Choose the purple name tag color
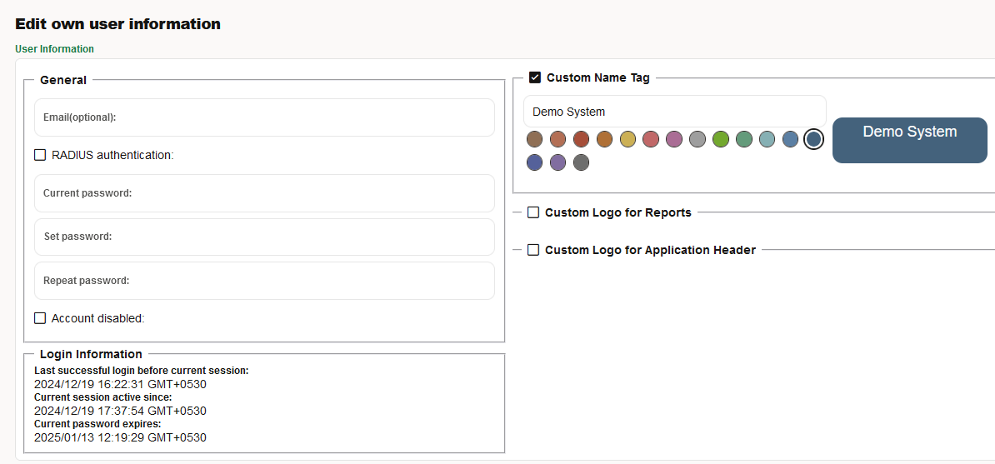 557,162
